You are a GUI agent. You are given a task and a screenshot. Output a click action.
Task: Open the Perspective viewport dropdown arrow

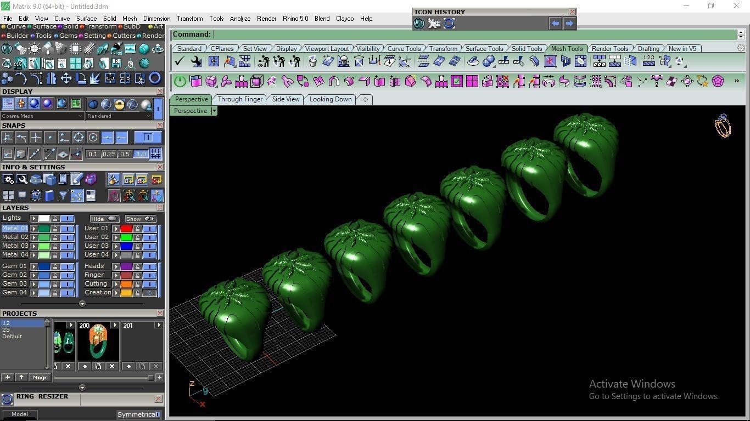pyautogui.click(x=214, y=111)
